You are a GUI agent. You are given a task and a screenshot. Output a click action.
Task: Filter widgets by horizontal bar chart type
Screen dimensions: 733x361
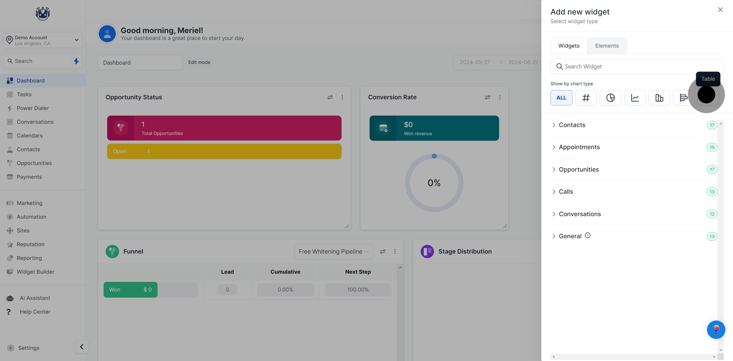pyautogui.click(x=683, y=98)
